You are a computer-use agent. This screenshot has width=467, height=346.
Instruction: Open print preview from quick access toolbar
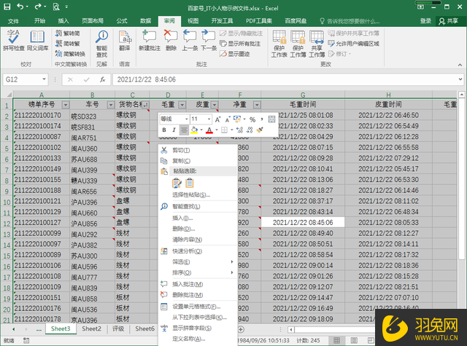click(x=56, y=7)
